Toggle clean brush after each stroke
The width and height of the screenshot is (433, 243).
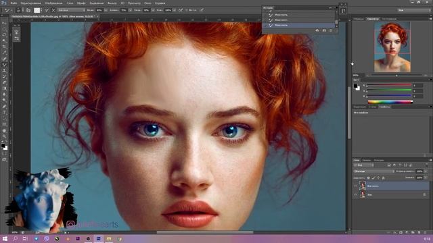pos(53,10)
